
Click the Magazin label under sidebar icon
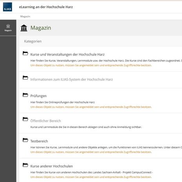pyautogui.click(x=8, y=31)
